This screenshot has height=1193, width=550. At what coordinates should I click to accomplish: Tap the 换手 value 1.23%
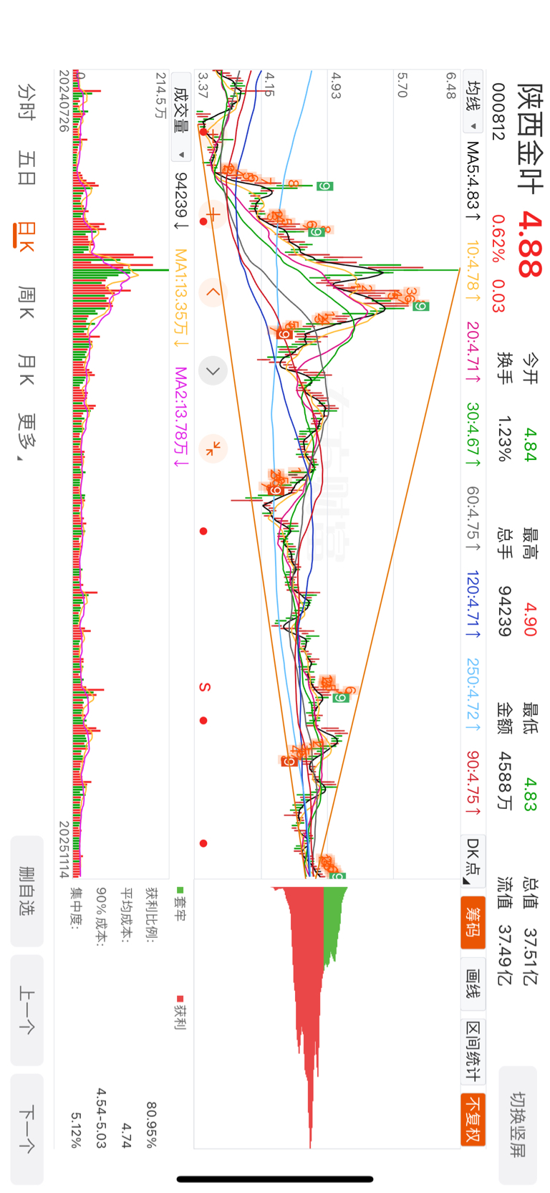505,439
